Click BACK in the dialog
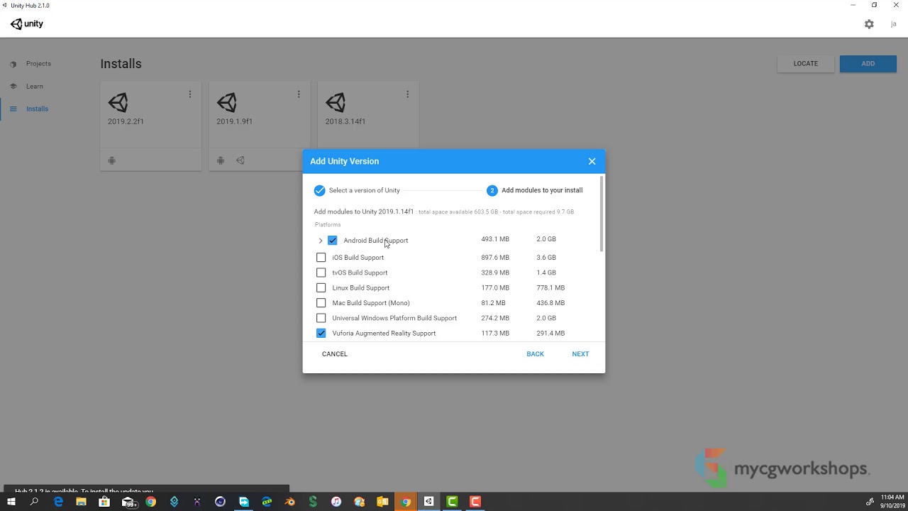The width and height of the screenshot is (908, 511). click(535, 354)
